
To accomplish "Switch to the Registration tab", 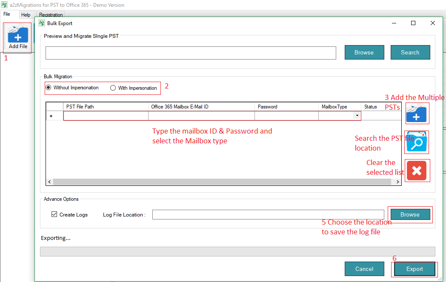I will tap(51, 15).
